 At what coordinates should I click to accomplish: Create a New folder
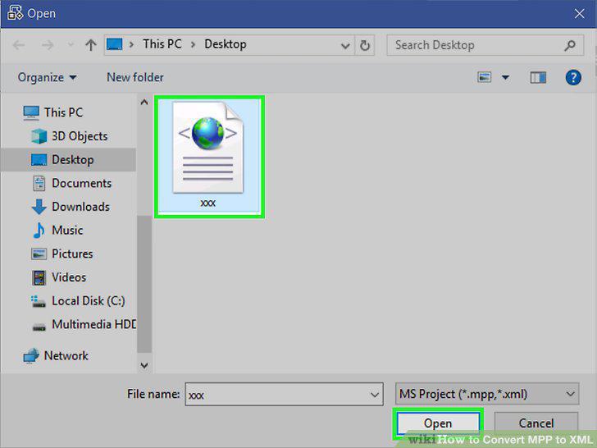click(x=135, y=77)
